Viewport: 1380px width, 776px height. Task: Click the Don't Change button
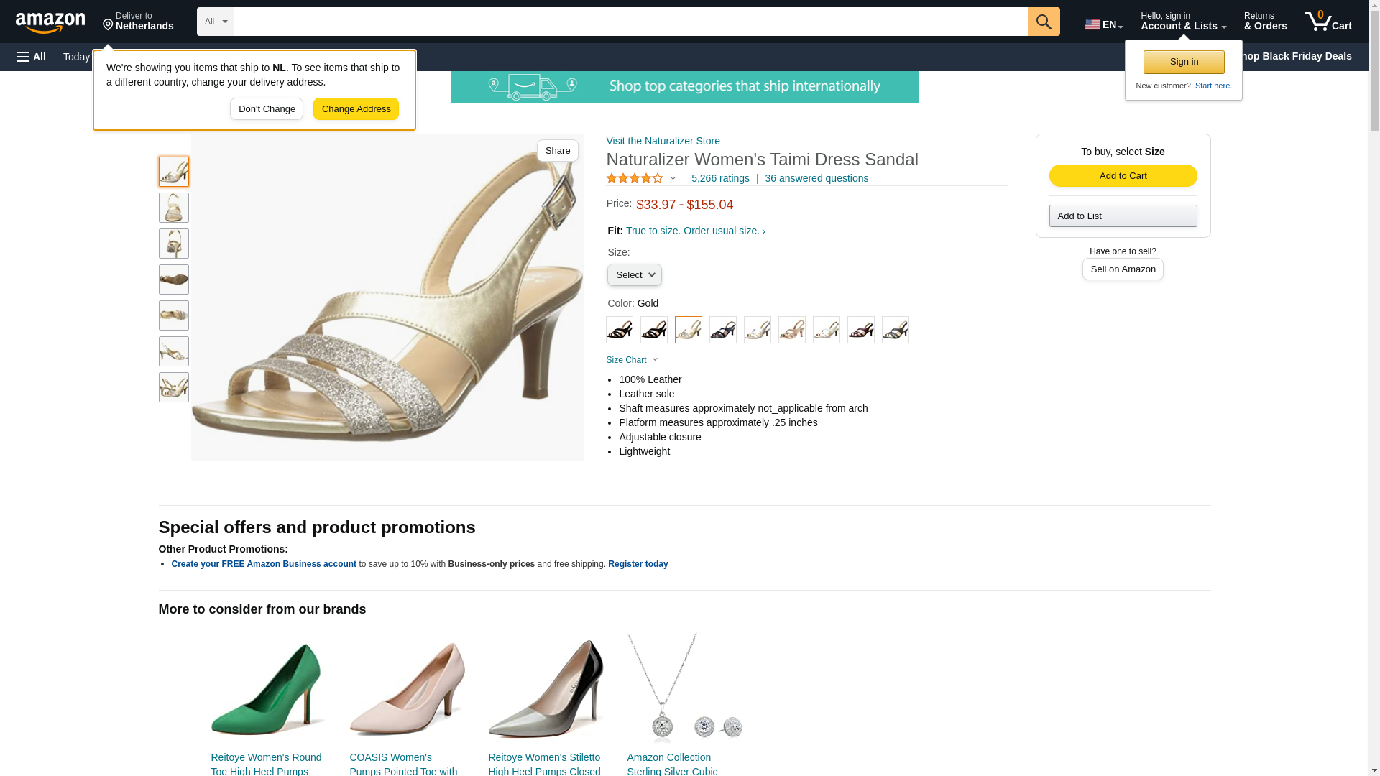[x=267, y=109]
